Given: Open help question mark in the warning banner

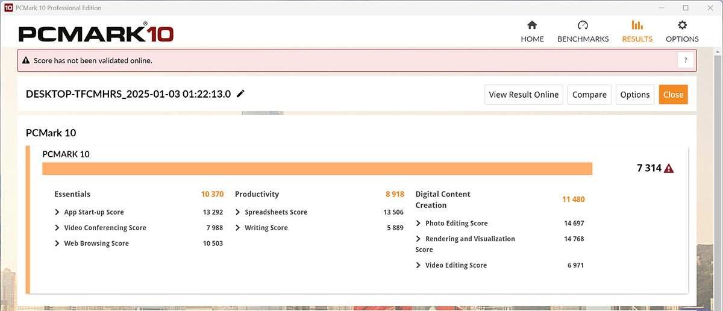Looking at the screenshot, I should click(x=685, y=60).
